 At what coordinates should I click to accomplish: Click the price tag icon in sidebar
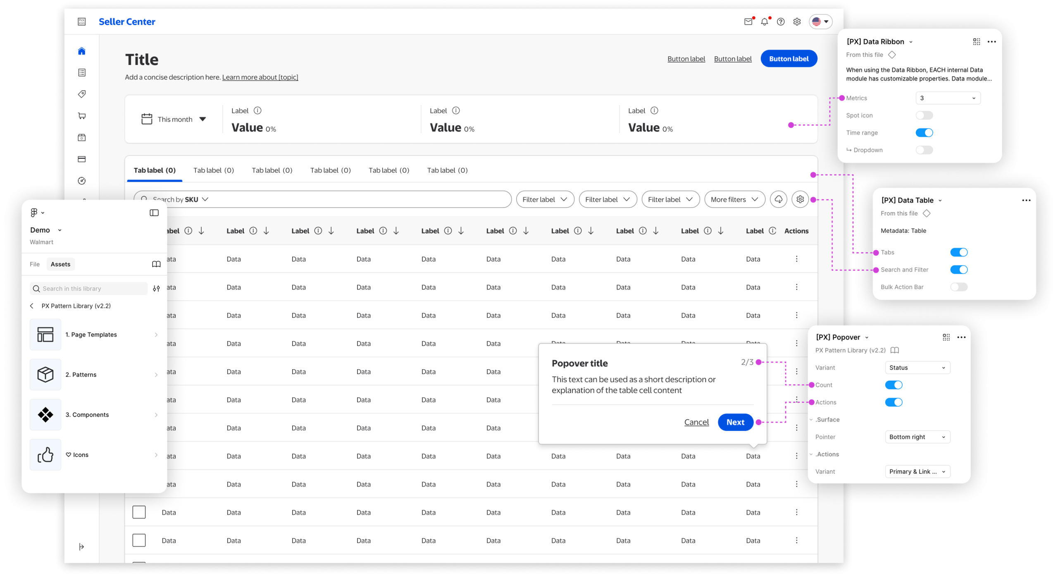[81, 94]
